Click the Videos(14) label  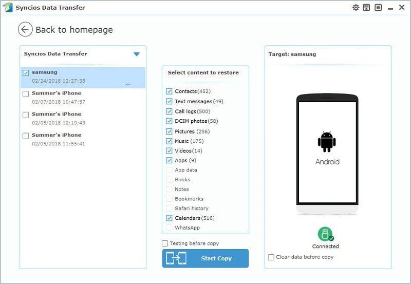[189, 150]
